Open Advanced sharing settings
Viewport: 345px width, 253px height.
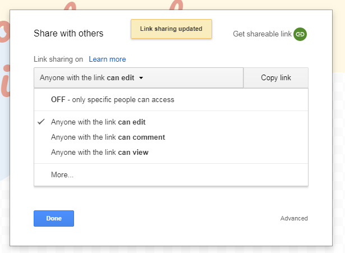[x=294, y=218]
